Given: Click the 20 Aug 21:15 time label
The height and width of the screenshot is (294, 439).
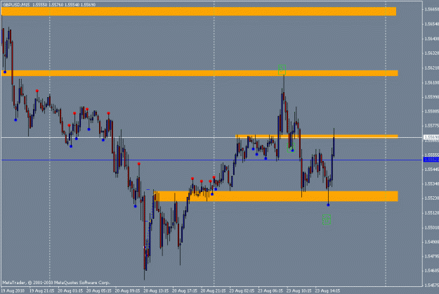Looking at the screenshot, I should (x=214, y=290).
